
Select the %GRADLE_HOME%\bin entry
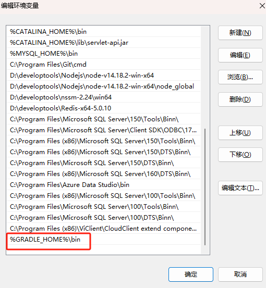click(104, 240)
